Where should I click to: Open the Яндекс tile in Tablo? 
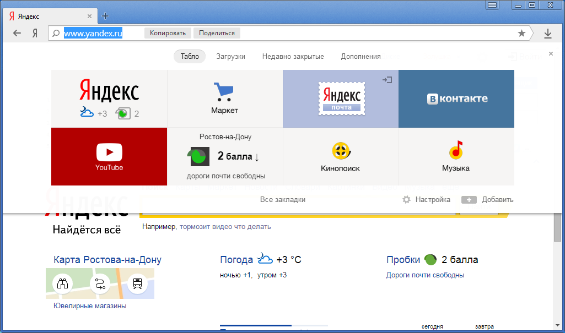tap(109, 99)
